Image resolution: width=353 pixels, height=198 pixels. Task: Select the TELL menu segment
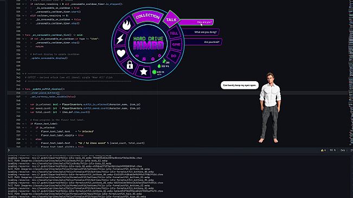[x=174, y=33]
